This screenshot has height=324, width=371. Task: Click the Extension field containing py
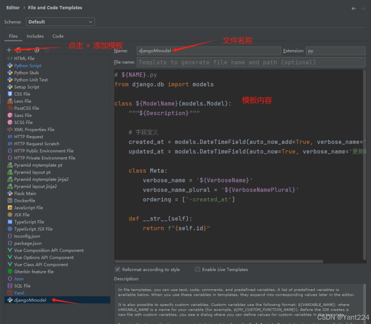click(335, 51)
